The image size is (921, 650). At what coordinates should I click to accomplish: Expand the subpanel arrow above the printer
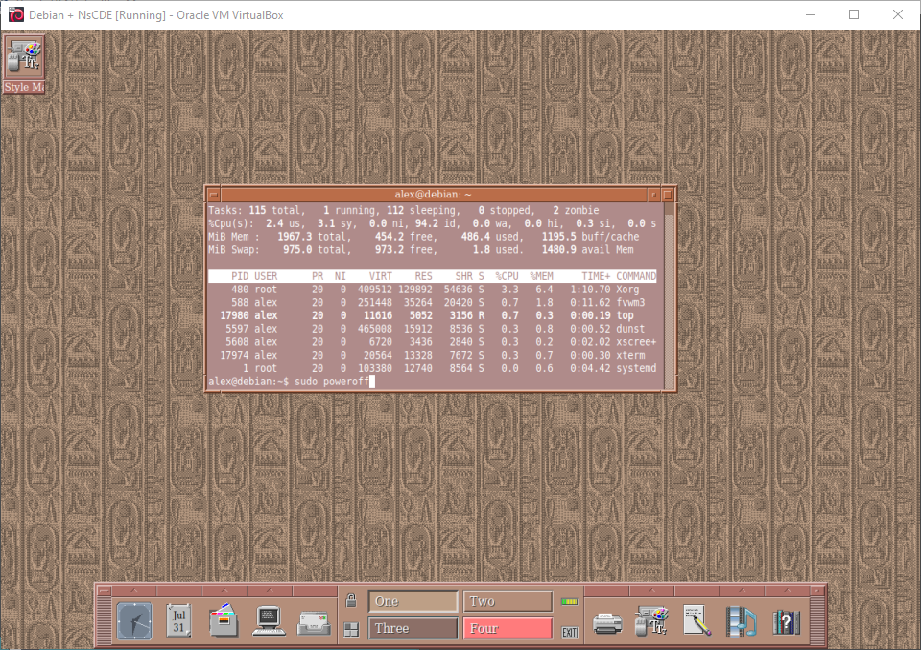(x=607, y=592)
